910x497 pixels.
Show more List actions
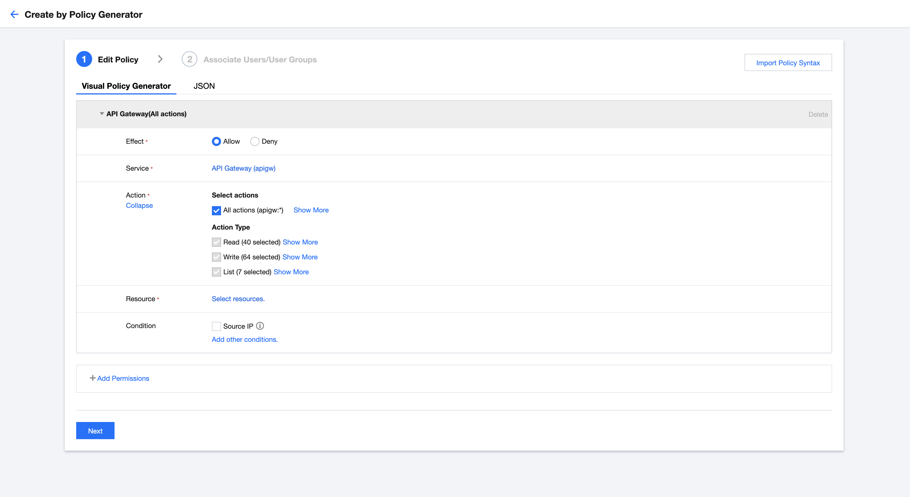click(x=291, y=272)
